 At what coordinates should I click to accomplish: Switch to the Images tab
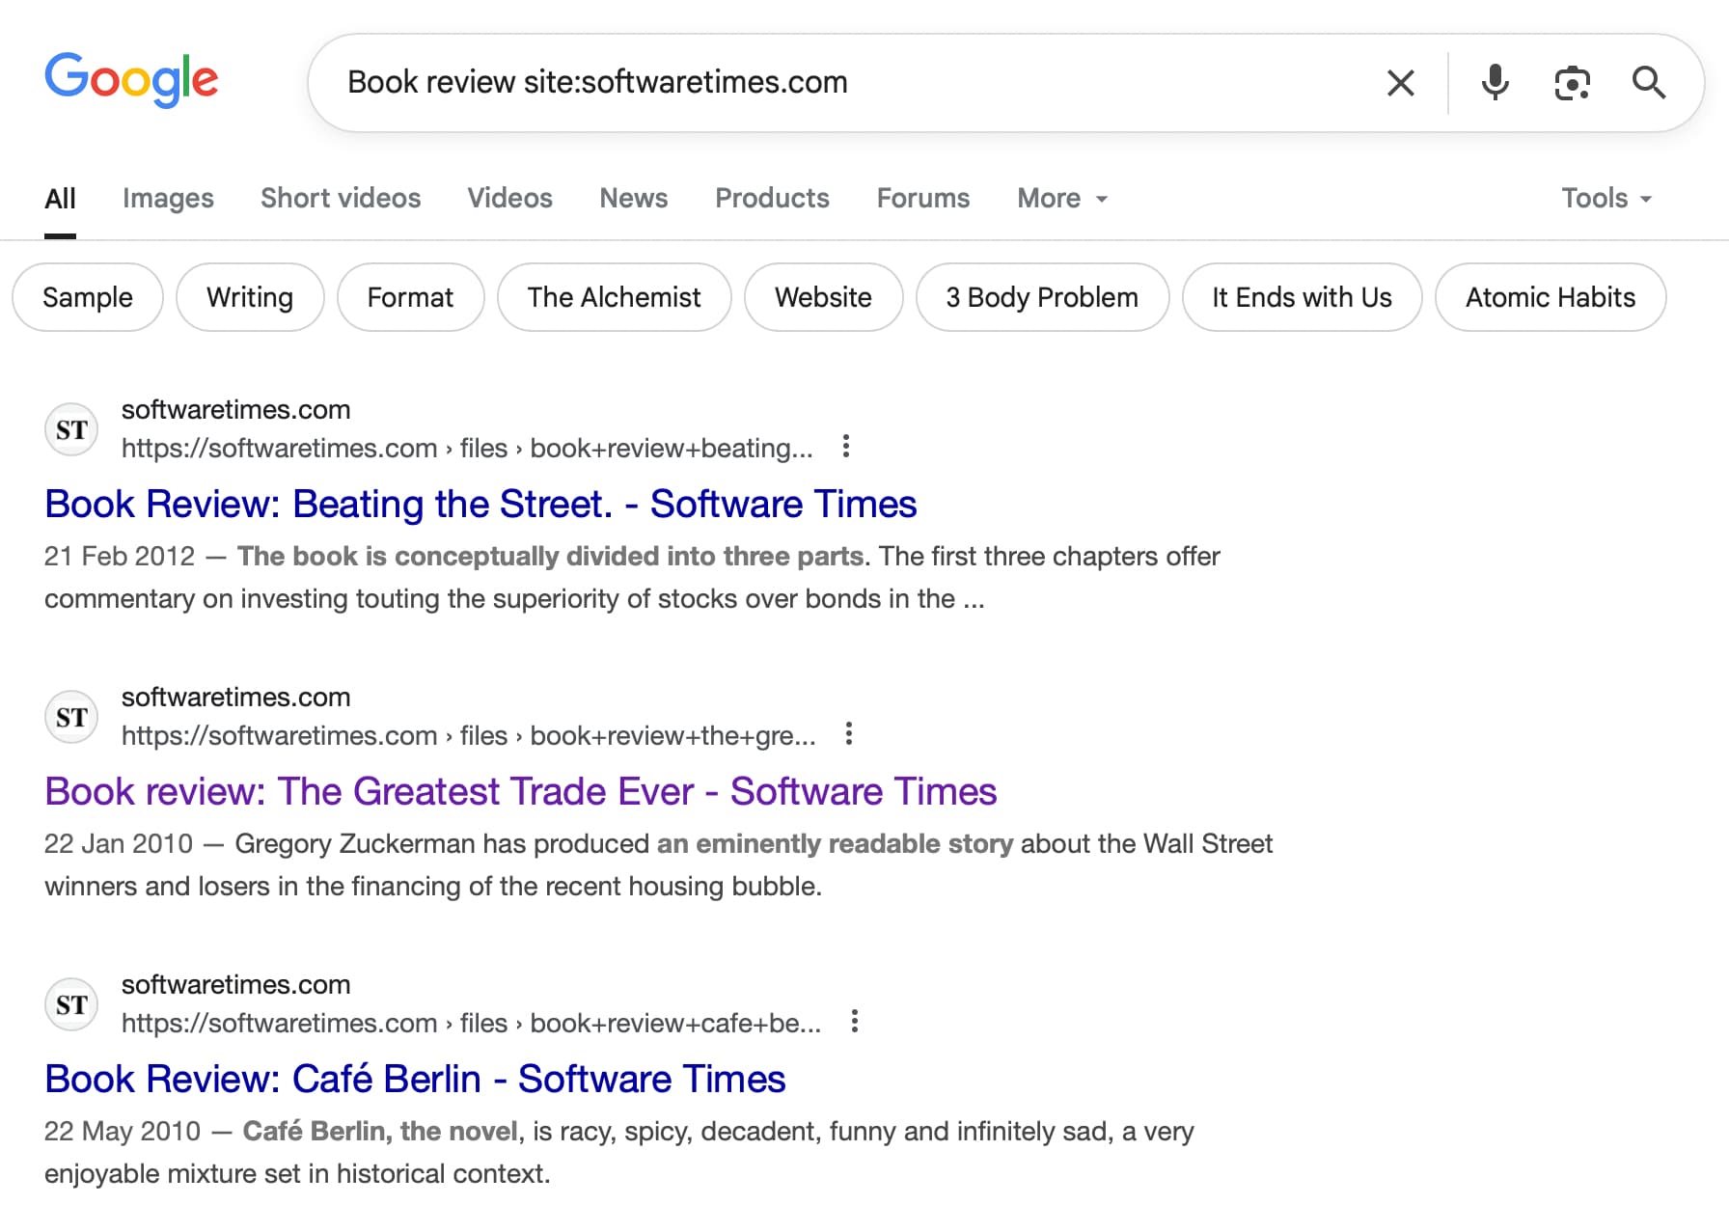[x=168, y=198]
